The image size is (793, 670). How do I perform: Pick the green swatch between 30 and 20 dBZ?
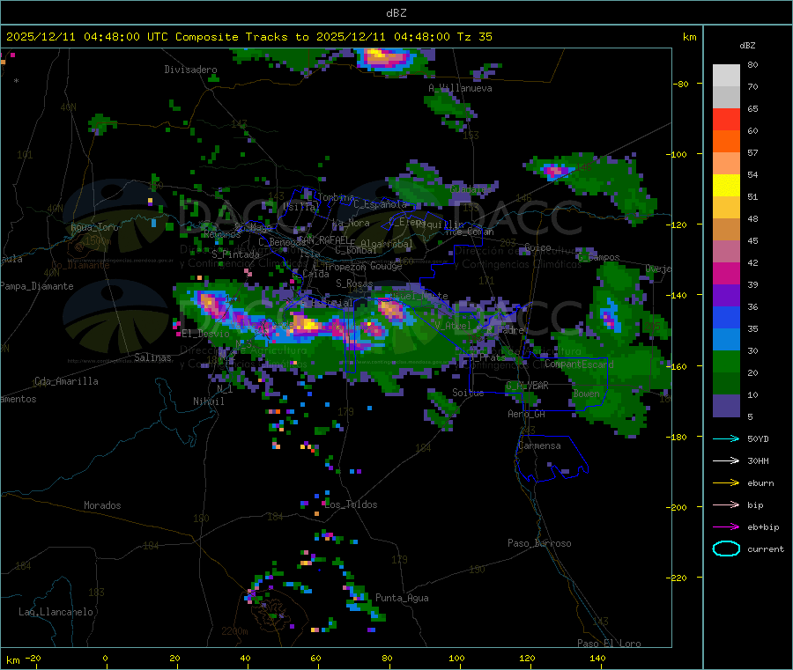click(x=726, y=362)
